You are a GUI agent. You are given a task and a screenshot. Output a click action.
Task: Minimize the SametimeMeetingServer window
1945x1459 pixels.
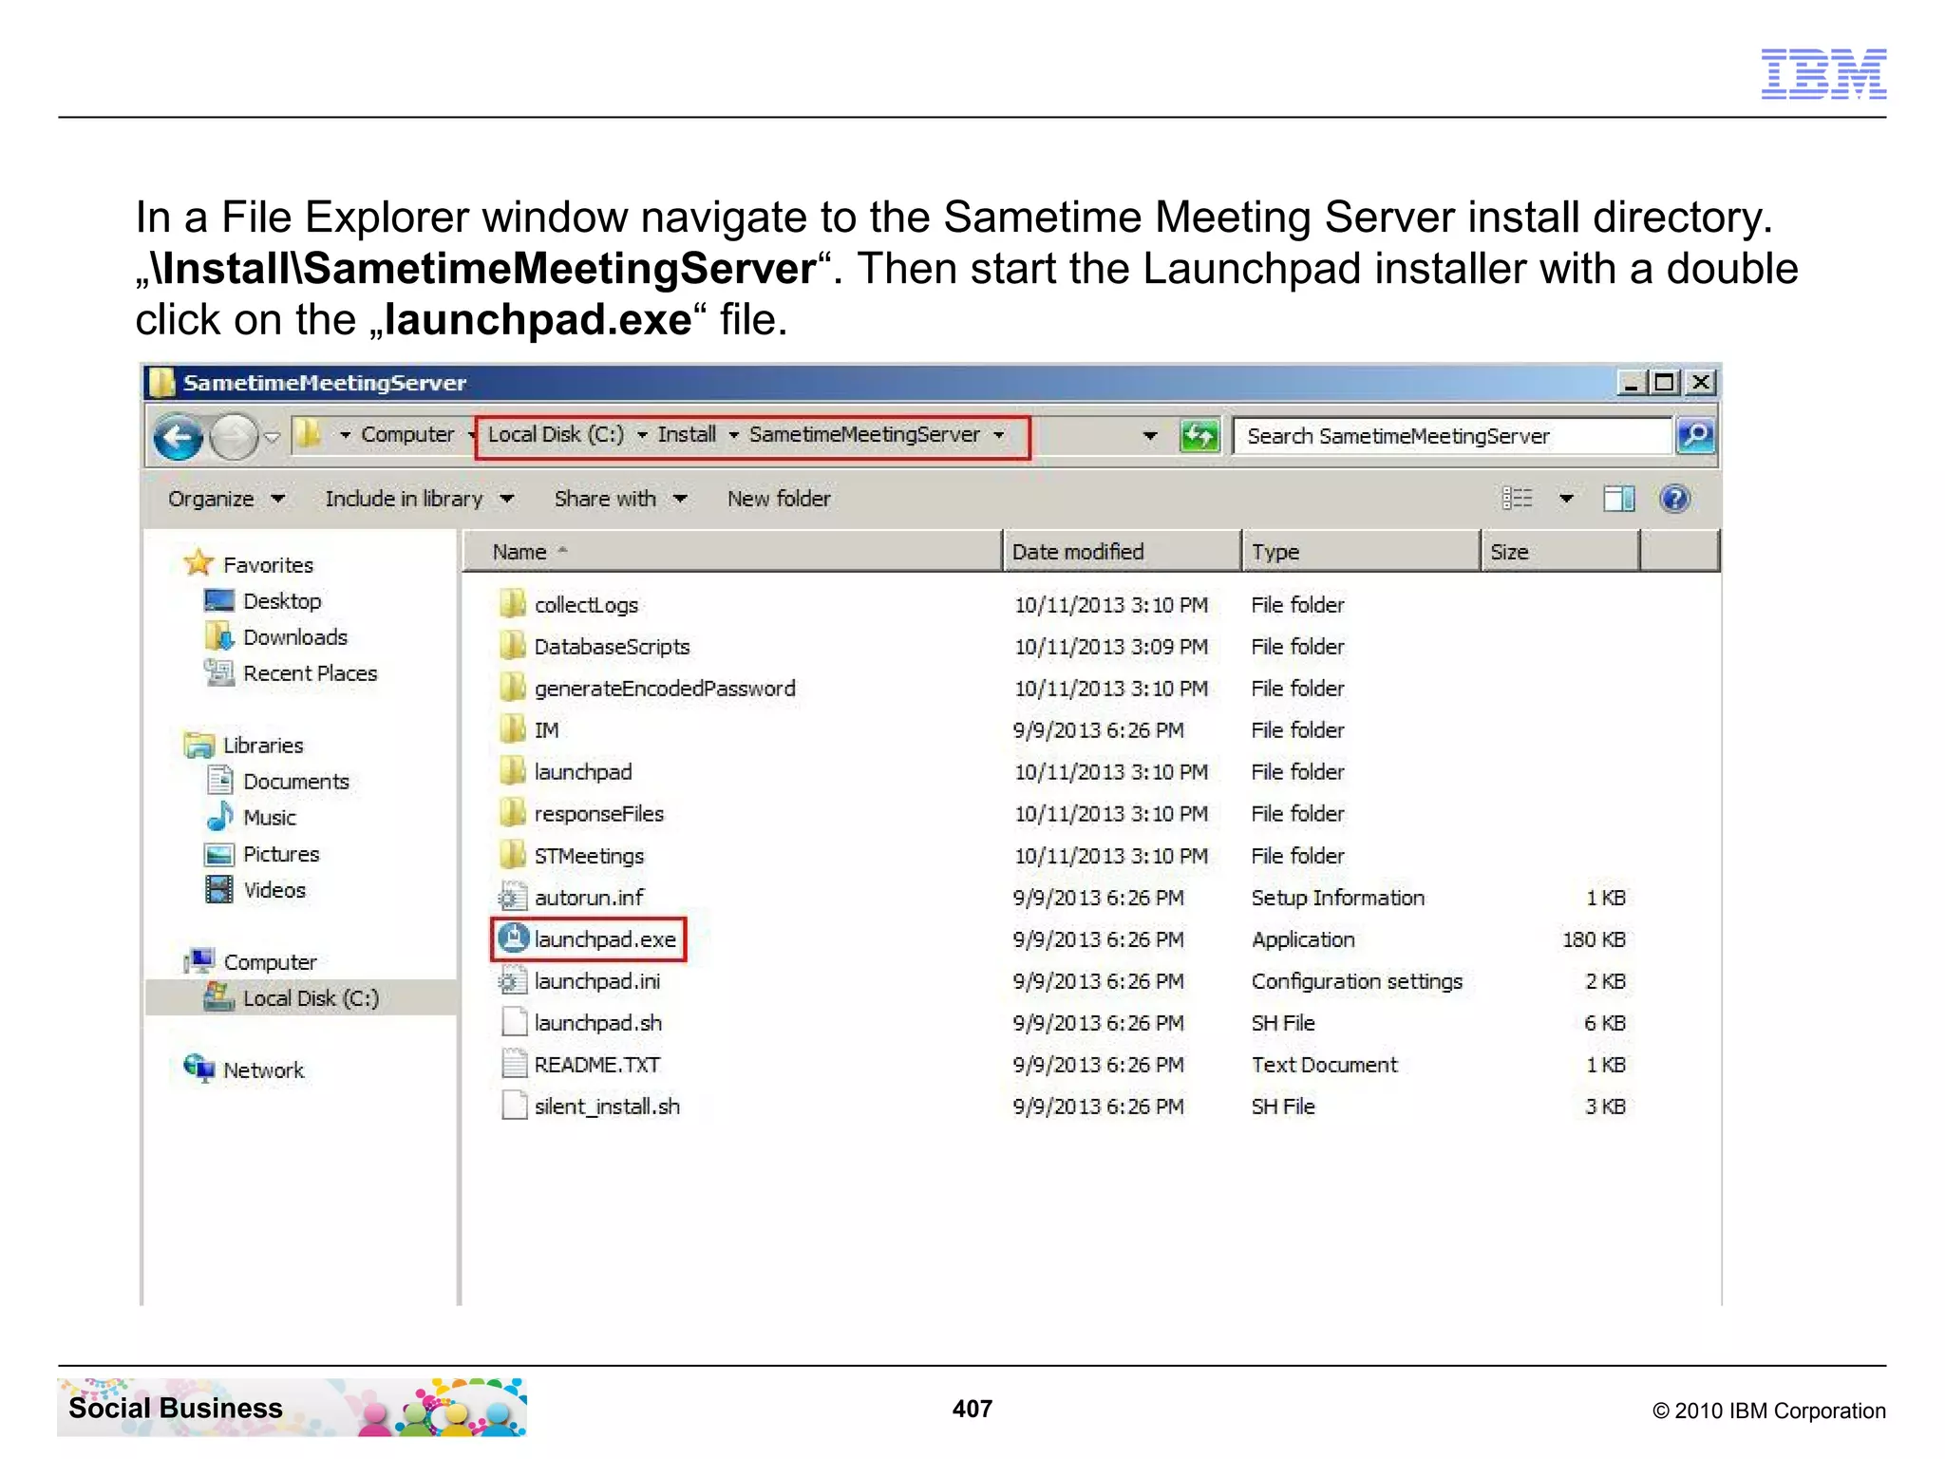click(x=1631, y=383)
